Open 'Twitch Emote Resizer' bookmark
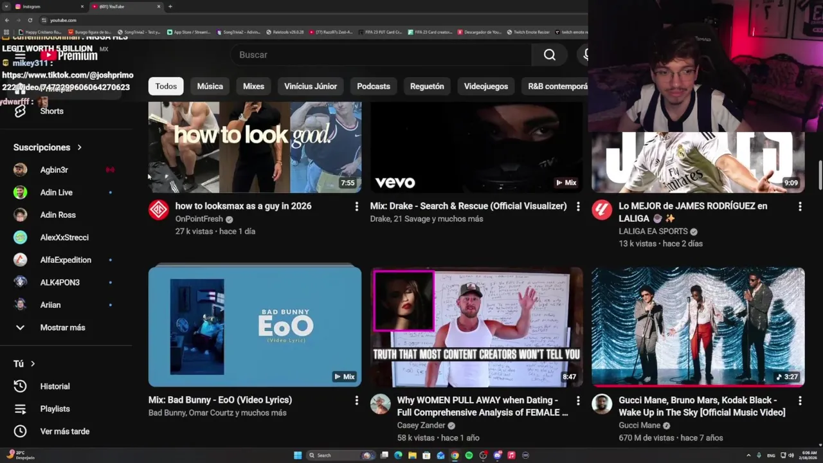Viewport: 823px width, 463px height. point(528,32)
